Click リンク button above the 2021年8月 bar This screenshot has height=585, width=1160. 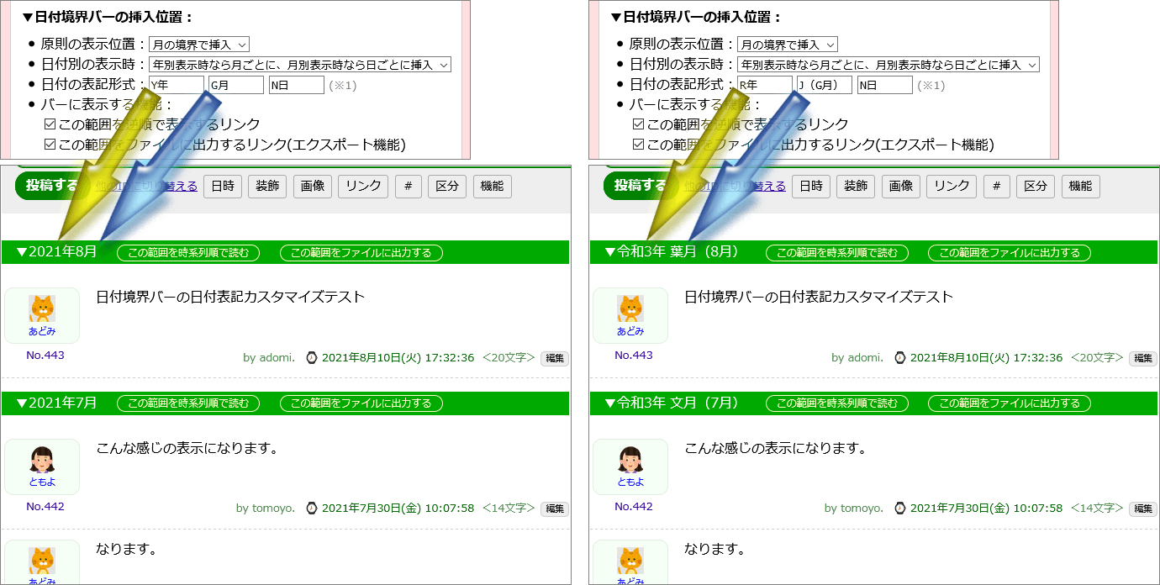point(363,187)
